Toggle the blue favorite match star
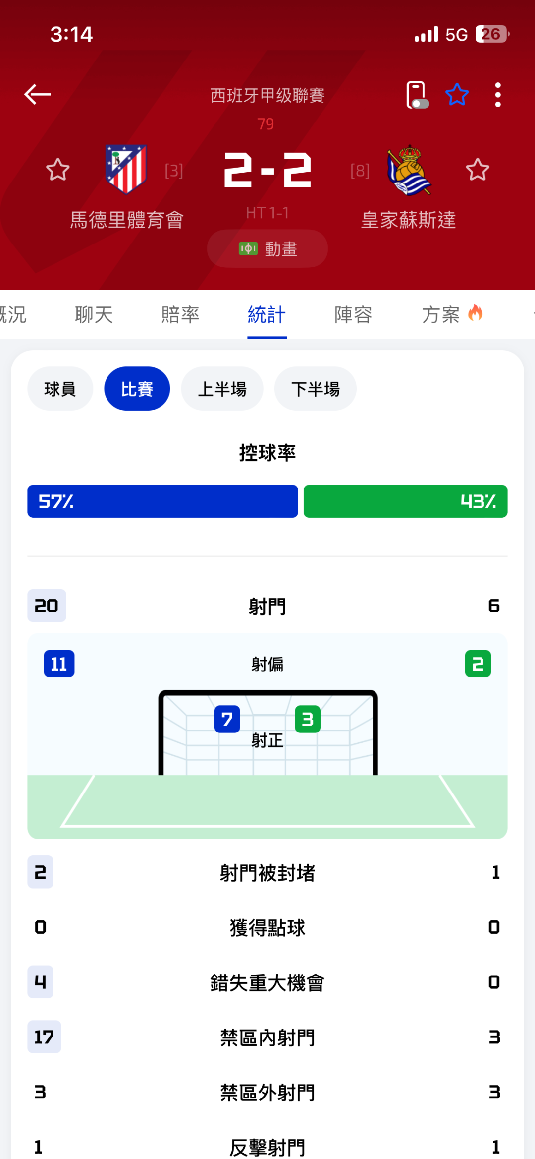Image resolution: width=535 pixels, height=1159 pixels. point(457,94)
